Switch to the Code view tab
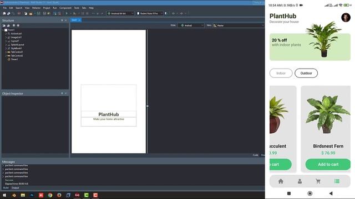355x199 pixels. point(255,155)
